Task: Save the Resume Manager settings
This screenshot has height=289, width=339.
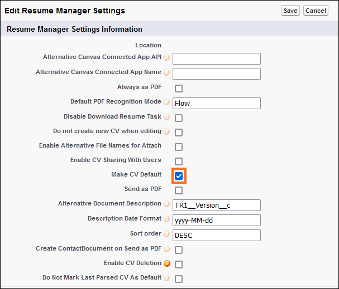Action: (x=290, y=11)
